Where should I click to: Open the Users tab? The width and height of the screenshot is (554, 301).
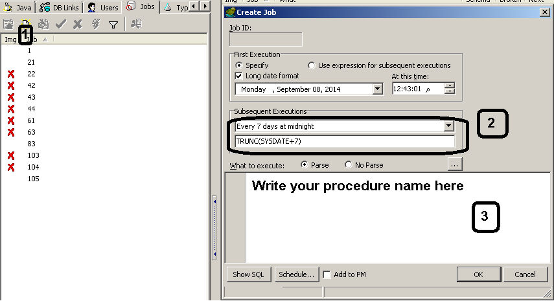coord(104,7)
